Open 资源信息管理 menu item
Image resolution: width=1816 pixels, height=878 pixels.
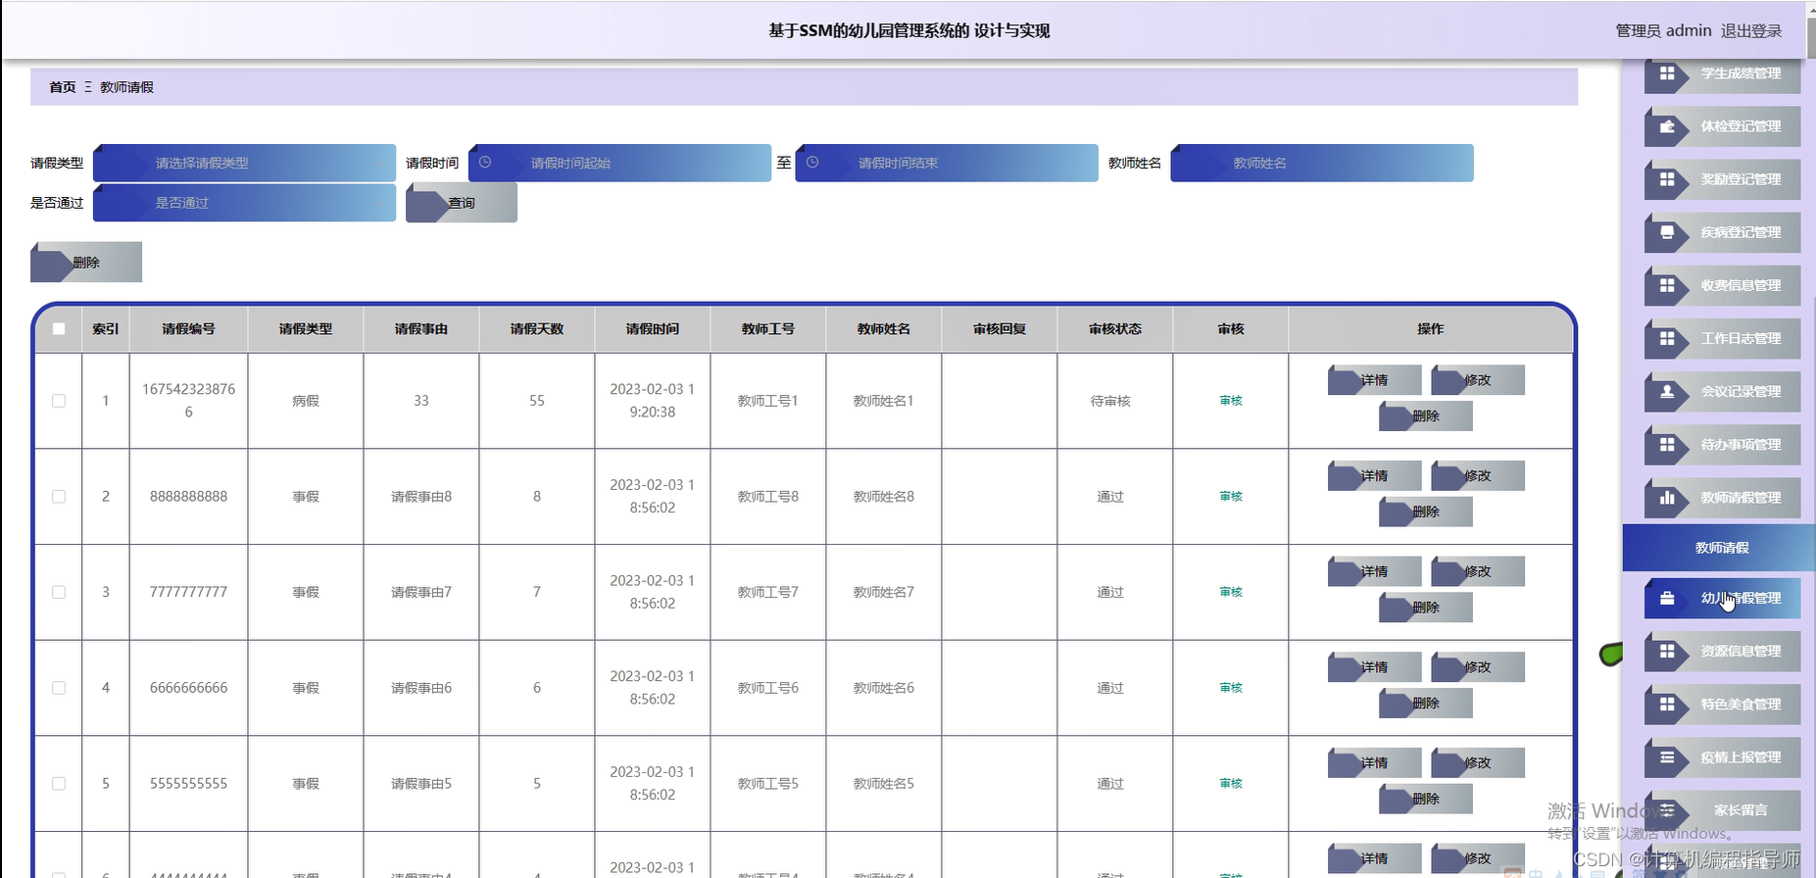1722,651
